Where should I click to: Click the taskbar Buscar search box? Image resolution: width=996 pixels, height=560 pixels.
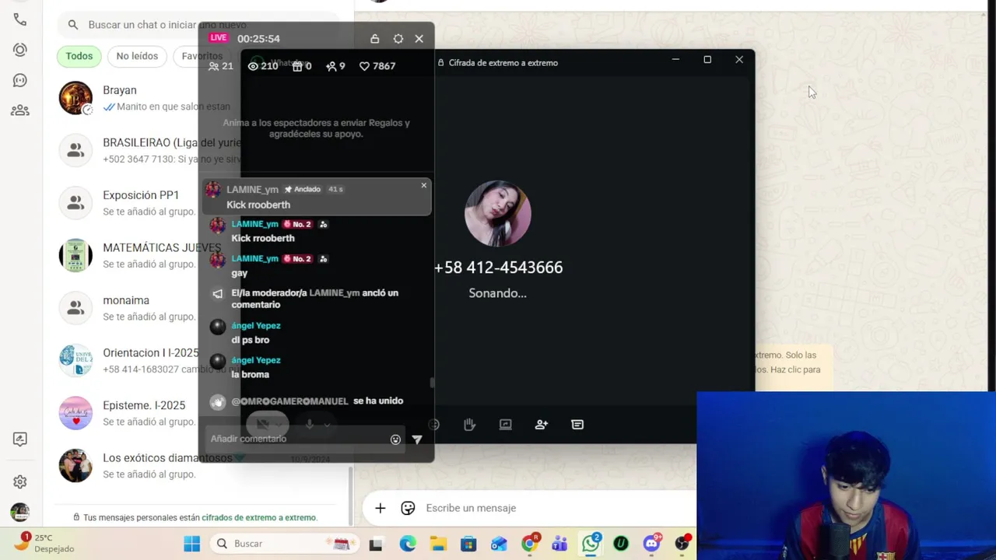[x=283, y=544]
